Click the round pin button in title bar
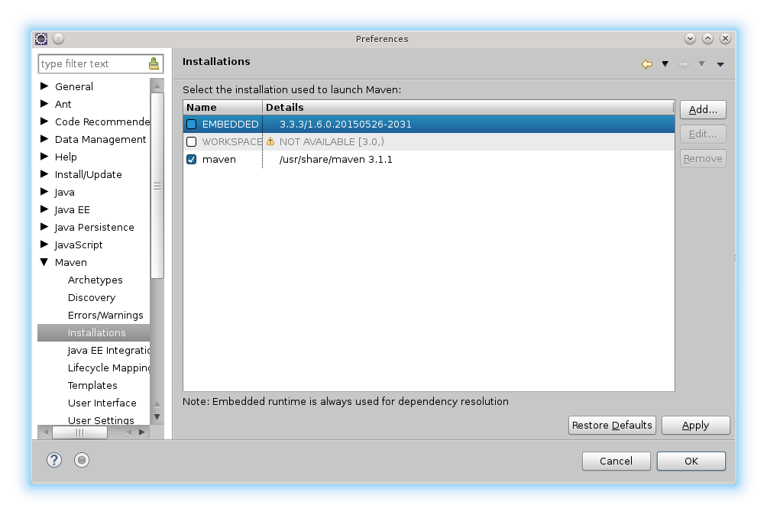This screenshot has width=767, height=515. tap(58, 39)
